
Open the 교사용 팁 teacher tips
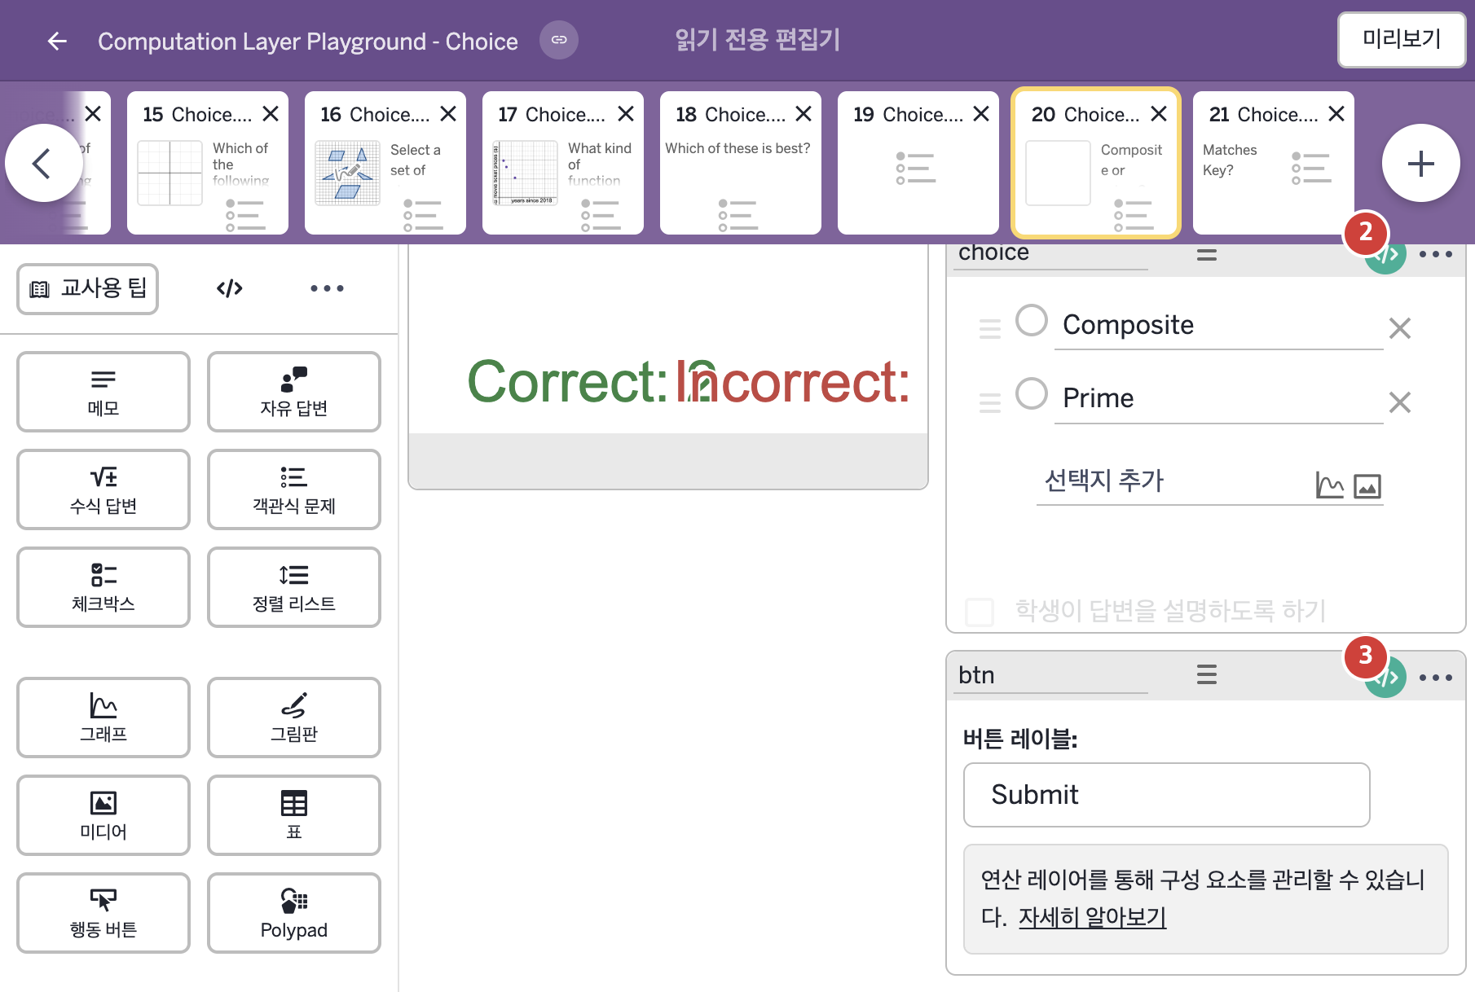[88, 288]
